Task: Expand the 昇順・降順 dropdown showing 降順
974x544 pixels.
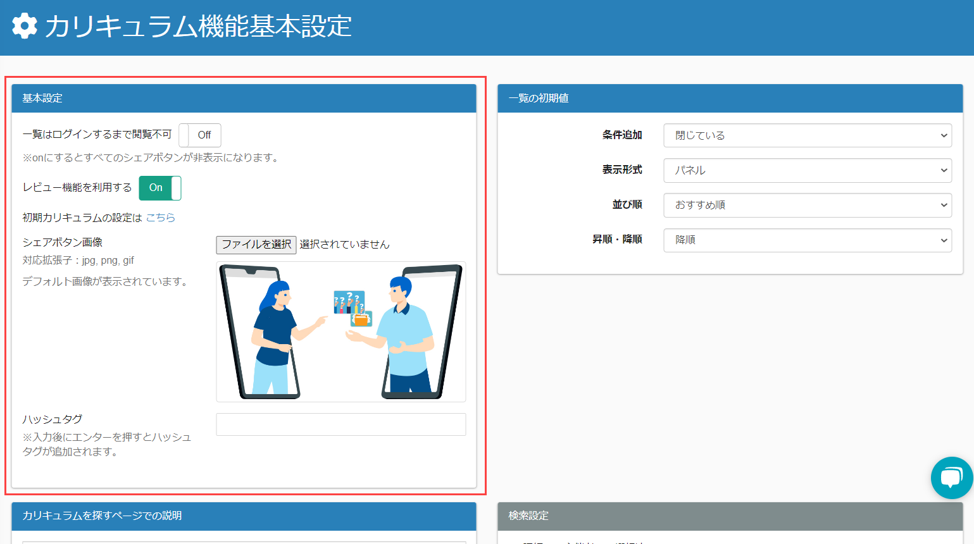Action: tap(807, 240)
